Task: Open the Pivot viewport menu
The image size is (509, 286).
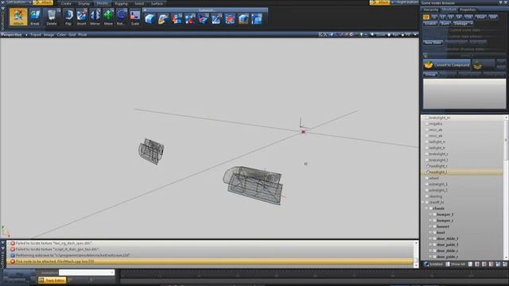Action: pyautogui.click(x=83, y=35)
